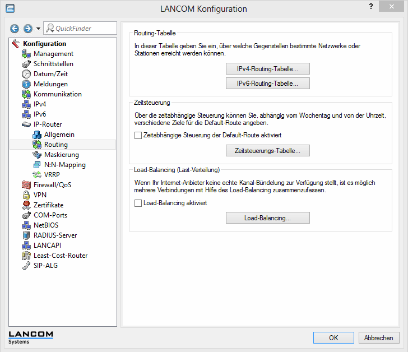The image size is (408, 352).
Task: Select N:N-Mapping in the tree
Action: (64, 165)
